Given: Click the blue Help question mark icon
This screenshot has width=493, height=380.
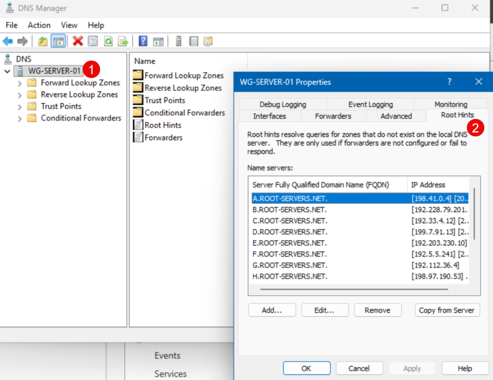Looking at the screenshot, I should point(143,41).
